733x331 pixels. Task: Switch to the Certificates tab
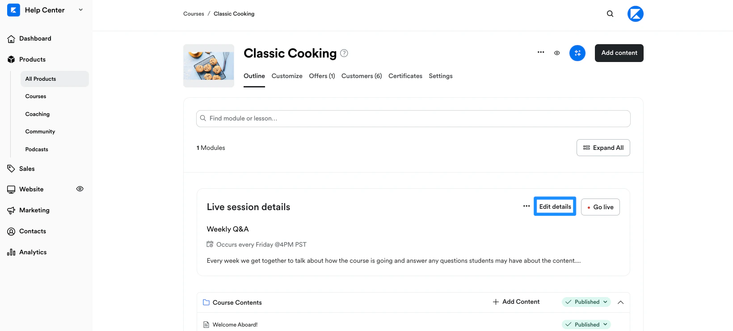click(405, 76)
